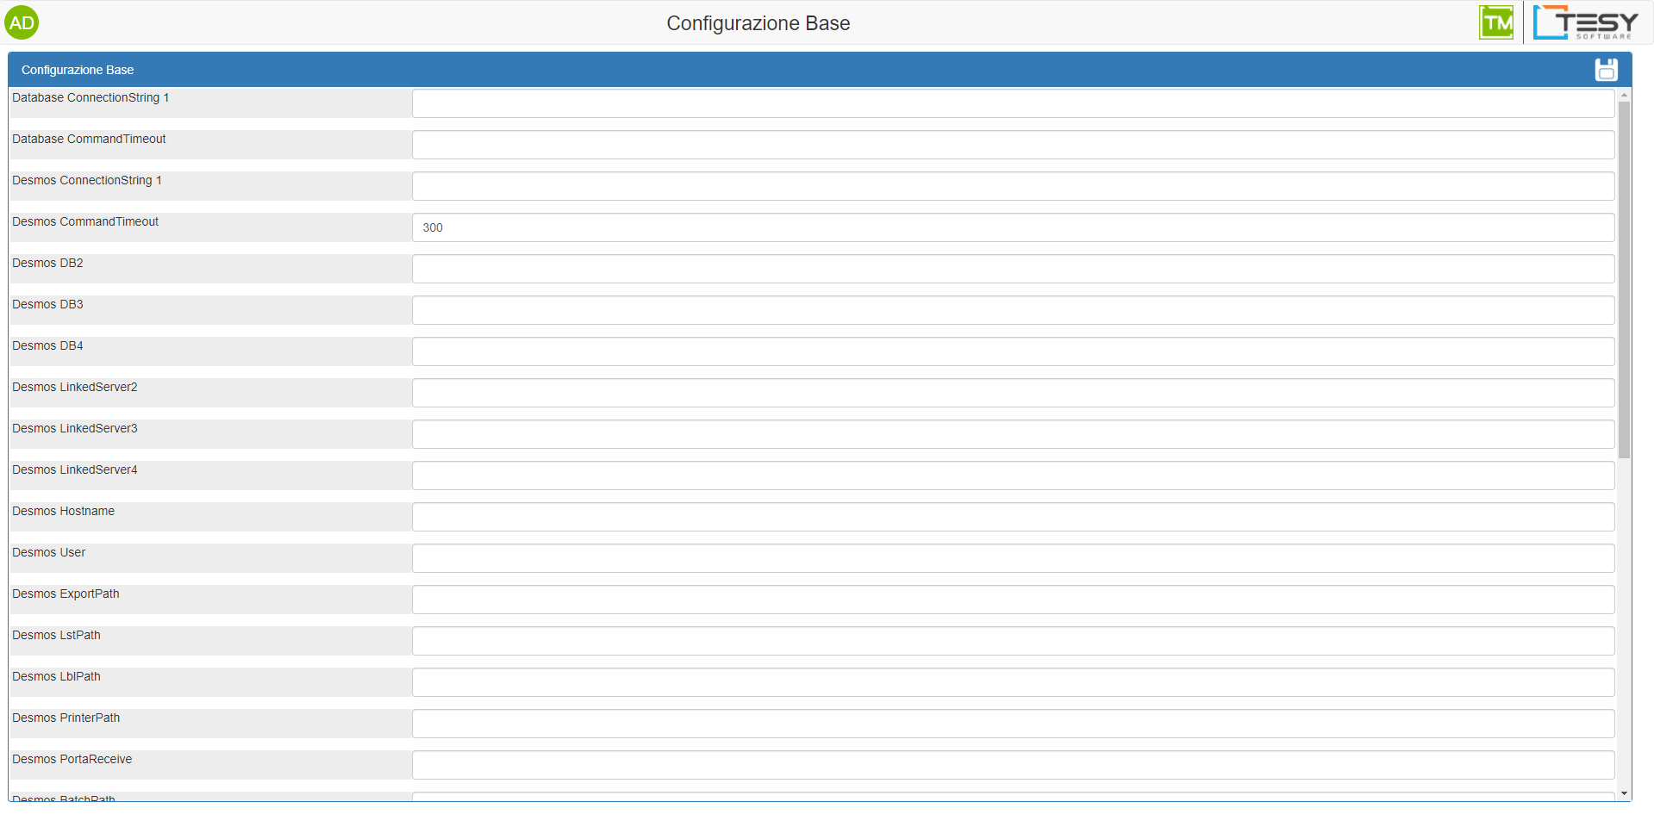Screen dimensions: 1654x833
Task: Select the Desmos LinkedServer2 text box
Action: coord(1013,393)
